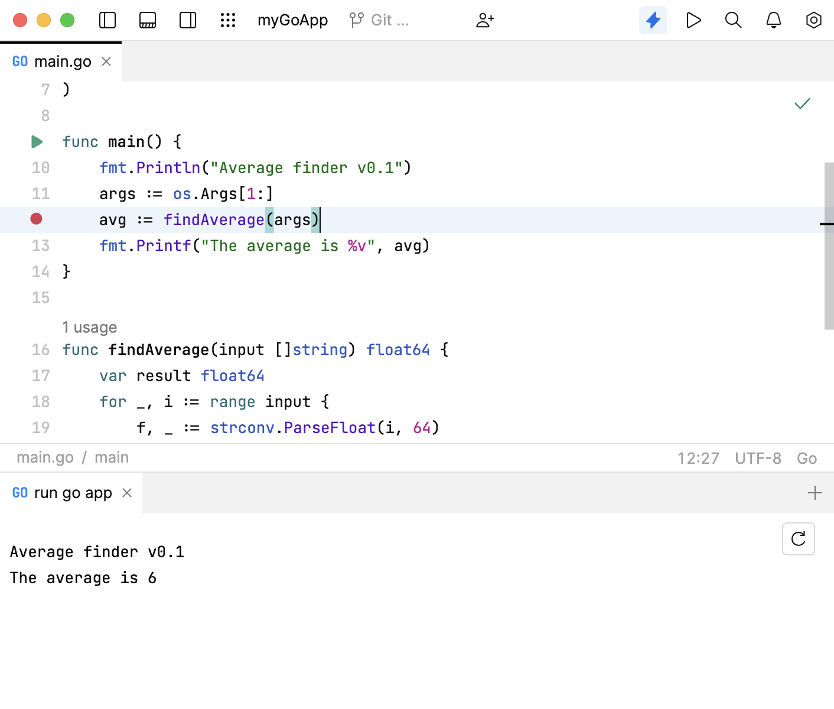Click the 1 usage link above findAverage
The width and height of the screenshot is (834, 709).
[x=89, y=327]
